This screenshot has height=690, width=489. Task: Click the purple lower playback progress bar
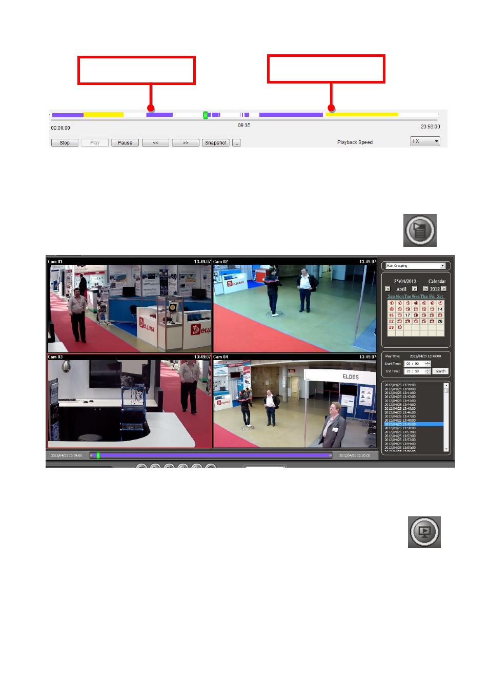pos(211,455)
